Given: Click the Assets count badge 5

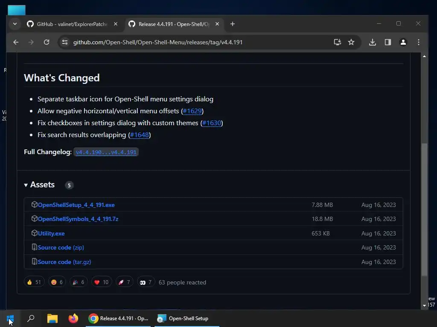Looking at the screenshot, I should (69, 185).
